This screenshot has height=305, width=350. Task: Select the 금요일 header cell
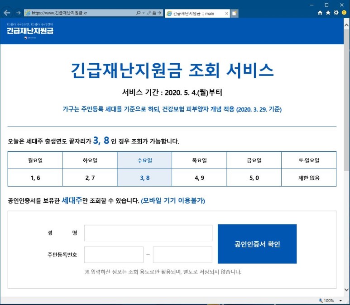point(254,160)
